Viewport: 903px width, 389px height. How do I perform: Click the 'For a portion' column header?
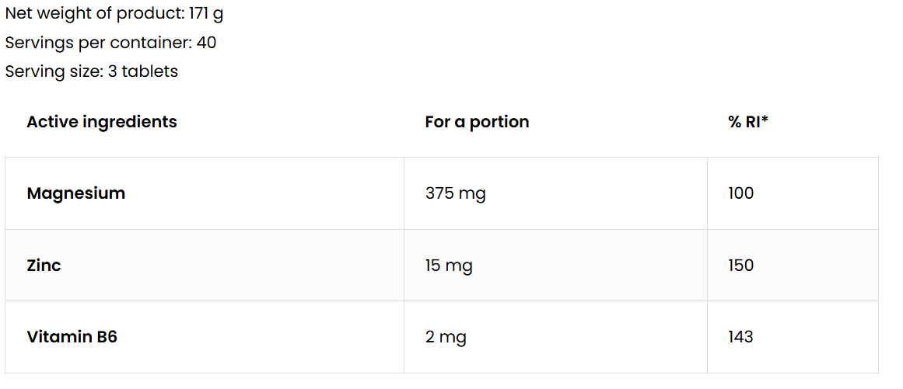(x=477, y=122)
